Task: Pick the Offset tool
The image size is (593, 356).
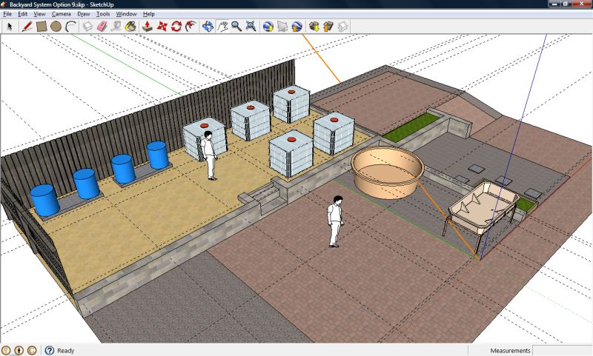Action: [191, 27]
